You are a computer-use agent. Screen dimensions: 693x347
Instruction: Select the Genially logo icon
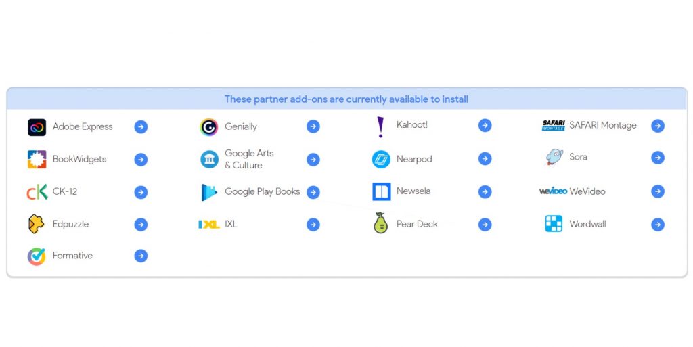(209, 127)
